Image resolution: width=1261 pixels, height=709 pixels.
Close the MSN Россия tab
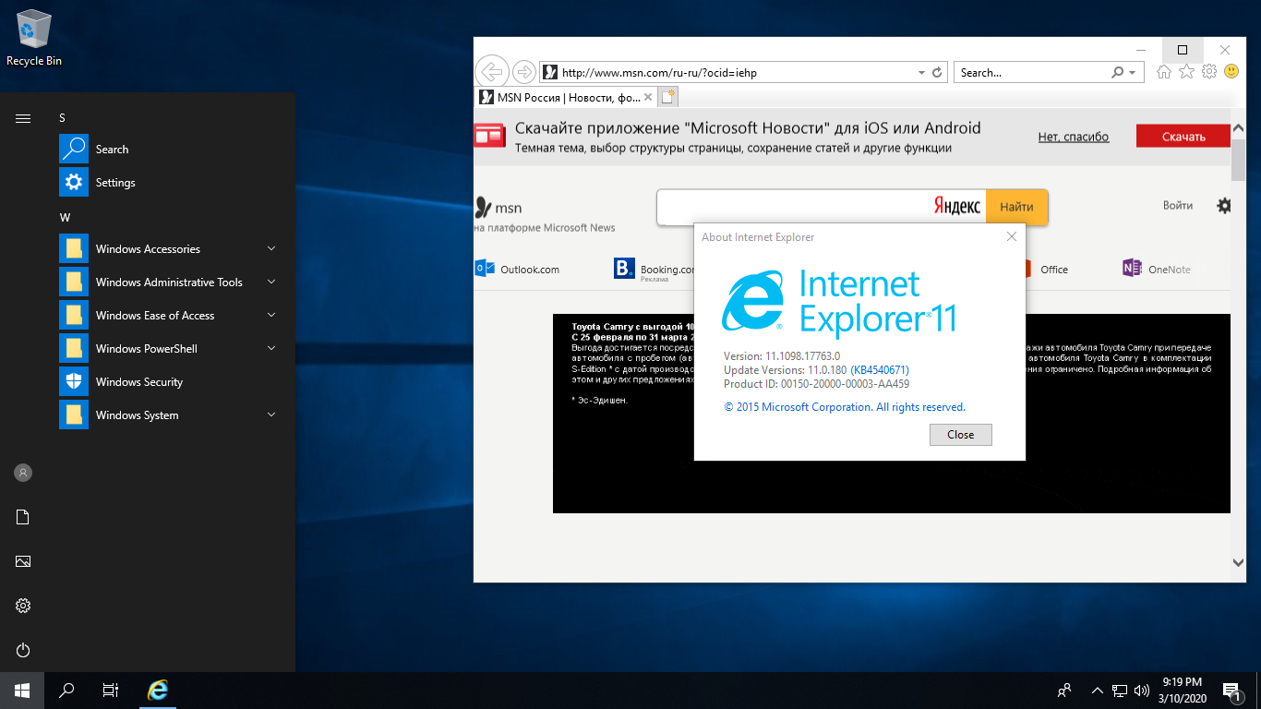[648, 97]
